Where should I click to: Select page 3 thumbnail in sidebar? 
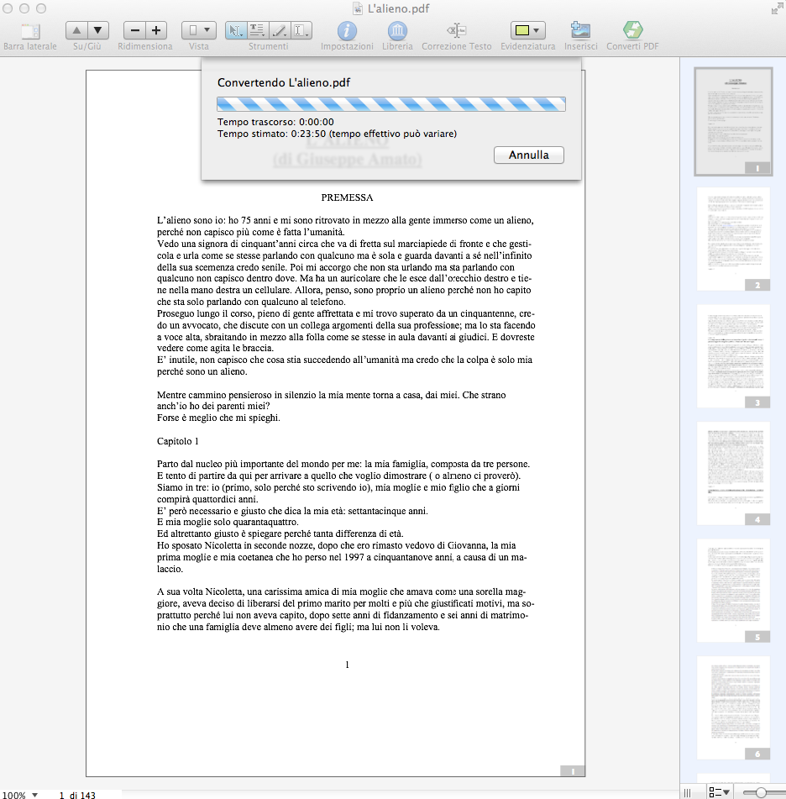pos(734,356)
